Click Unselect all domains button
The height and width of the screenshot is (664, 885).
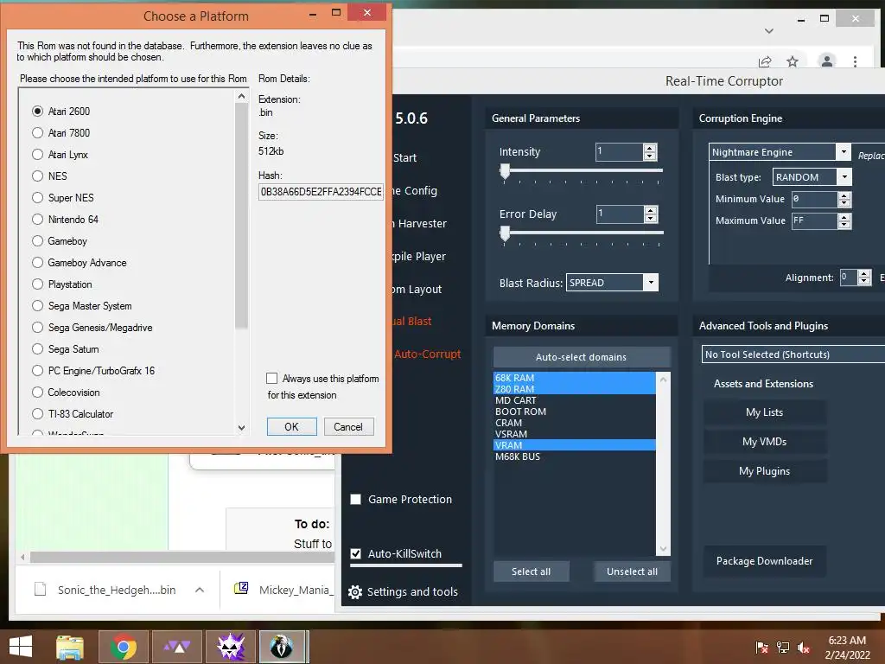(632, 571)
